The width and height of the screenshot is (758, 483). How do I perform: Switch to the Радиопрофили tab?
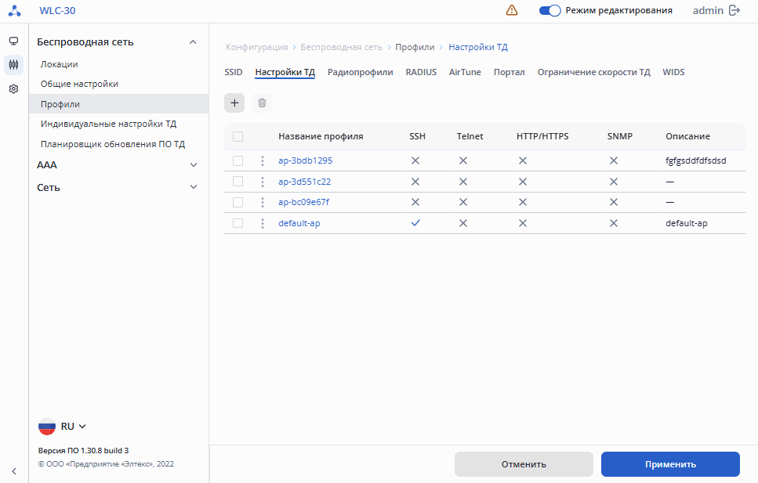[361, 72]
